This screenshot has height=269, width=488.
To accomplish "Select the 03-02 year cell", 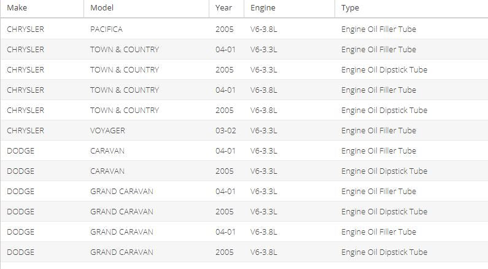I will coord(225,130).
